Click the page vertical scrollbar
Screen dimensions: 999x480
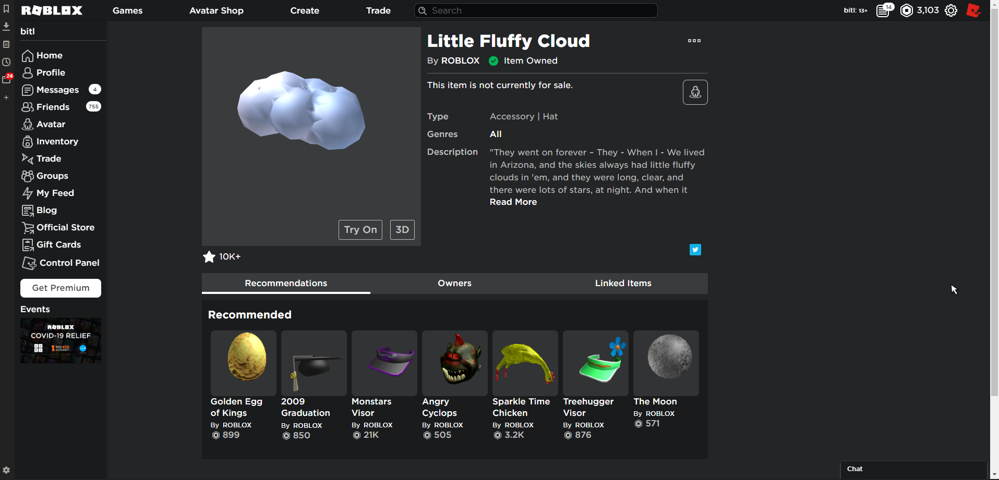point(994,208)
